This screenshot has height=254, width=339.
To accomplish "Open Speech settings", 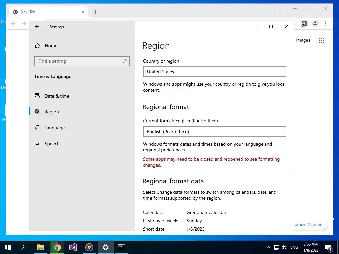I will (x=82, y=144).
